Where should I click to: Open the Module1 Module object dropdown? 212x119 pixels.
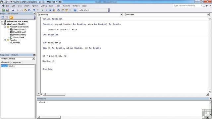coord(33,59)
